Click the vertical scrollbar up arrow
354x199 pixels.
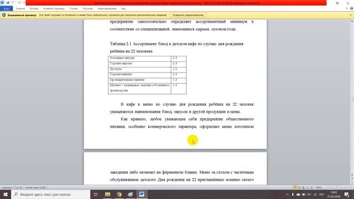coord(352,21)
